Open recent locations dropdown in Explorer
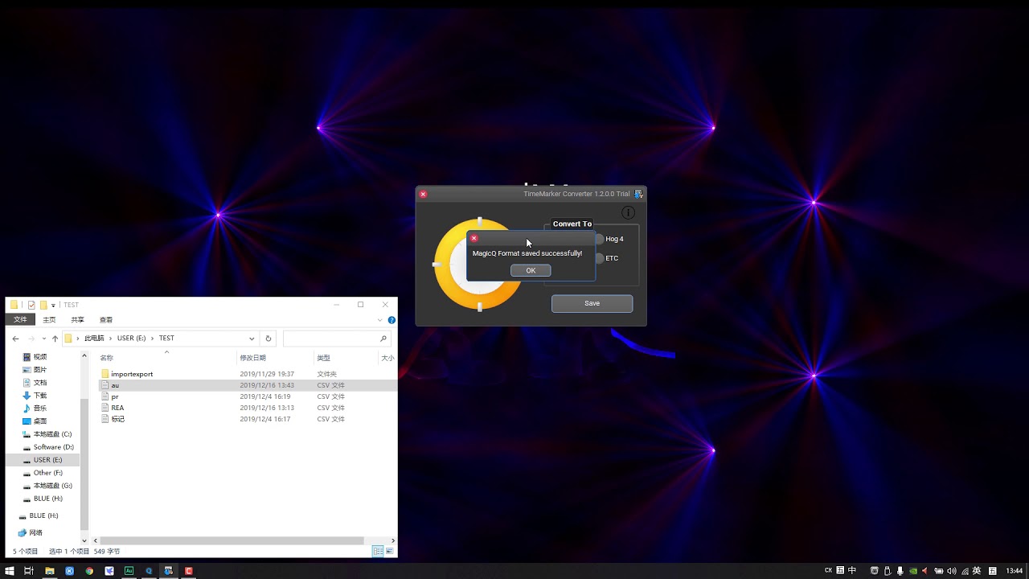 click(43, 339)
